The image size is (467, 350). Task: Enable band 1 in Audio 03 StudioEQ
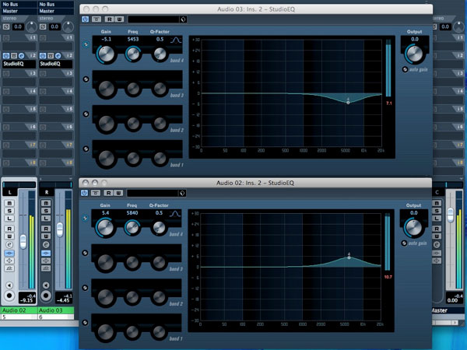tap(86, 149)
